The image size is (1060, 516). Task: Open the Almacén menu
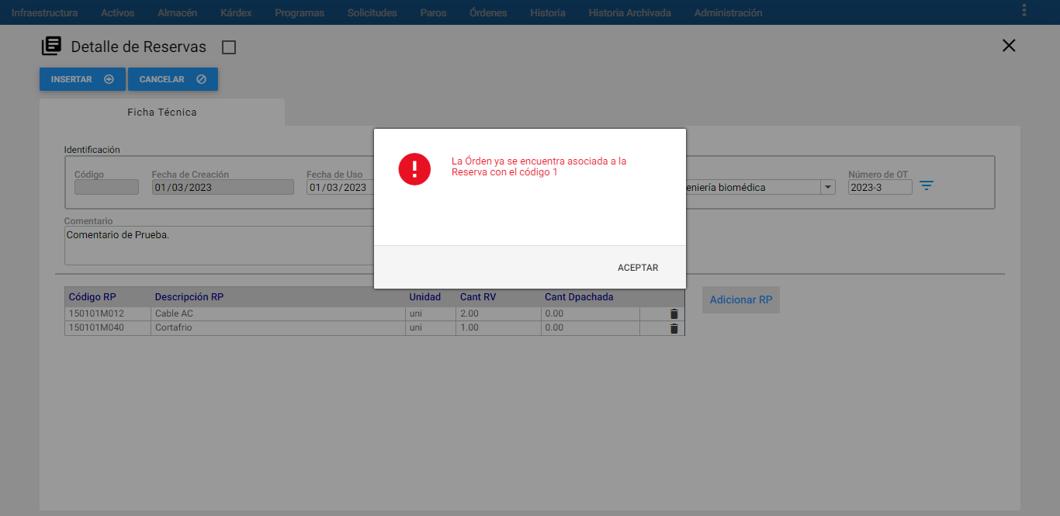[177, 12]
